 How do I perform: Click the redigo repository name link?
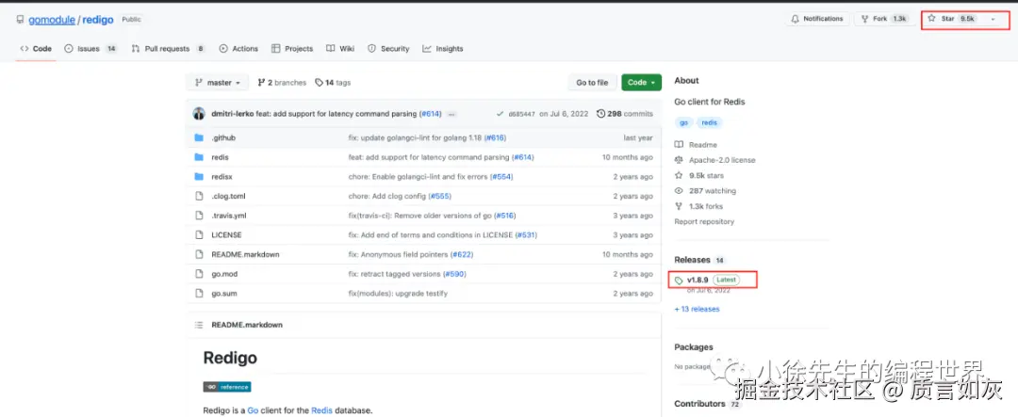[x=98, y=20]
